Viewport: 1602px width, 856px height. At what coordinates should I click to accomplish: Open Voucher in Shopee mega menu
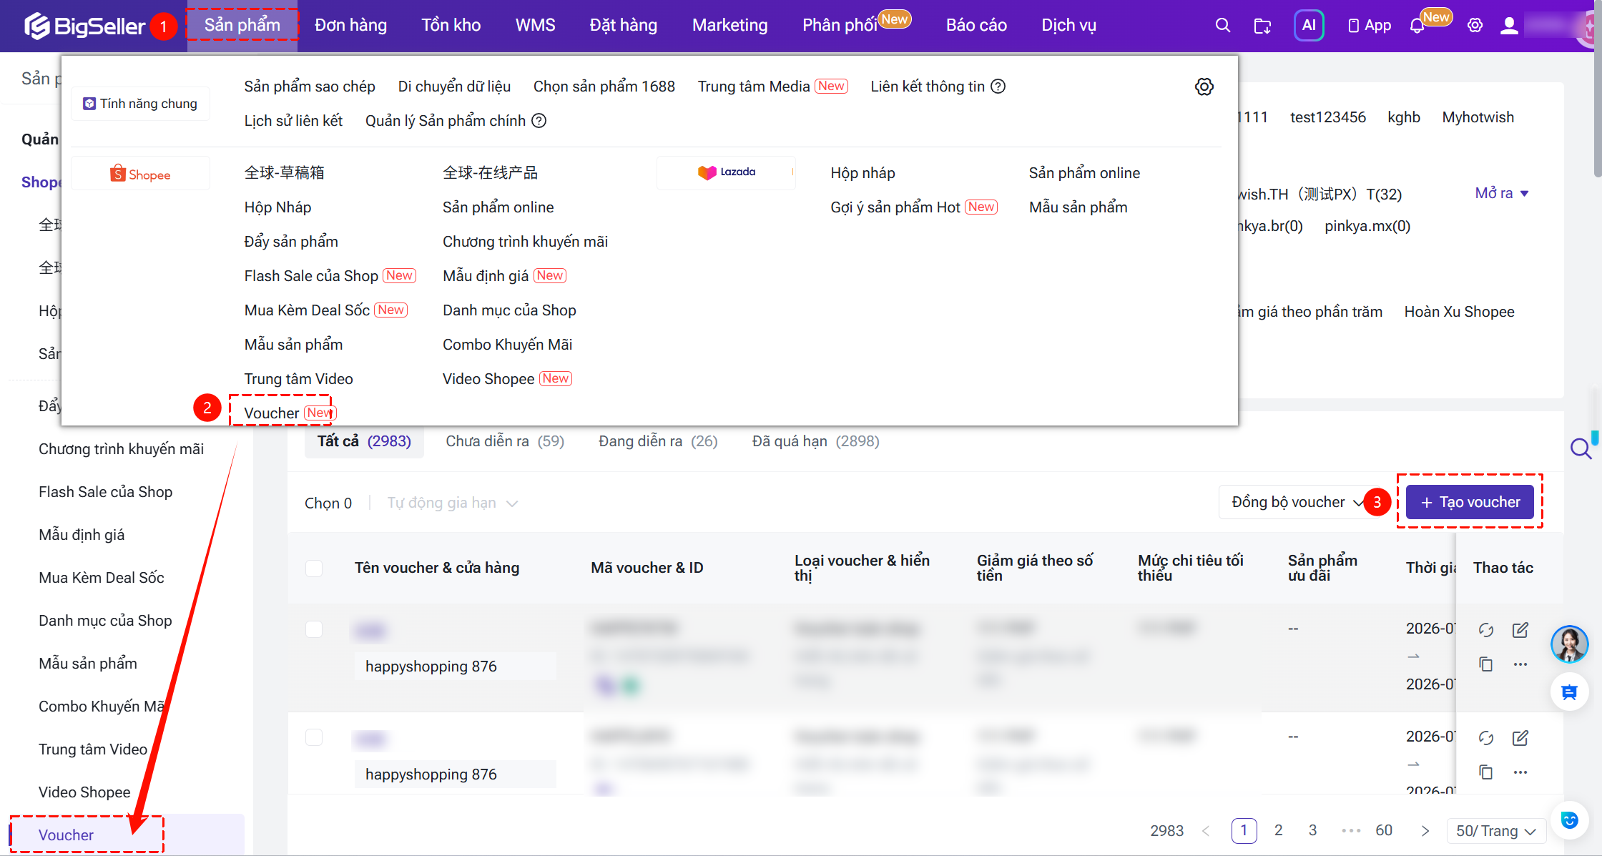(272, 413)
